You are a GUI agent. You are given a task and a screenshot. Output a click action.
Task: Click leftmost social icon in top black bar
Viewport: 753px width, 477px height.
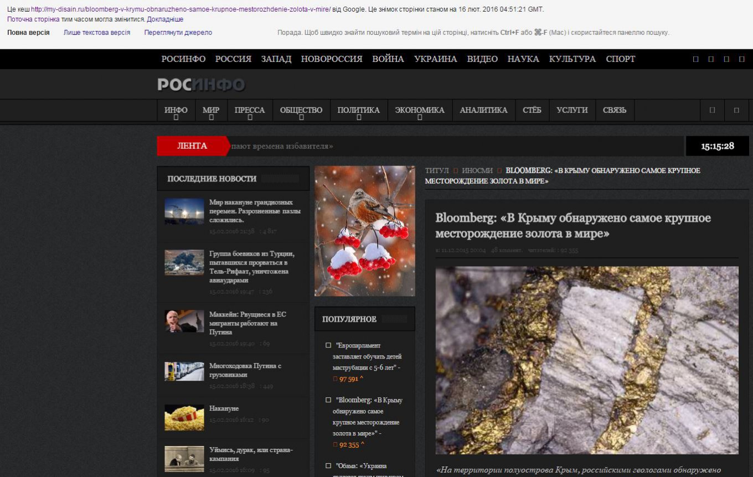point(695,59)
